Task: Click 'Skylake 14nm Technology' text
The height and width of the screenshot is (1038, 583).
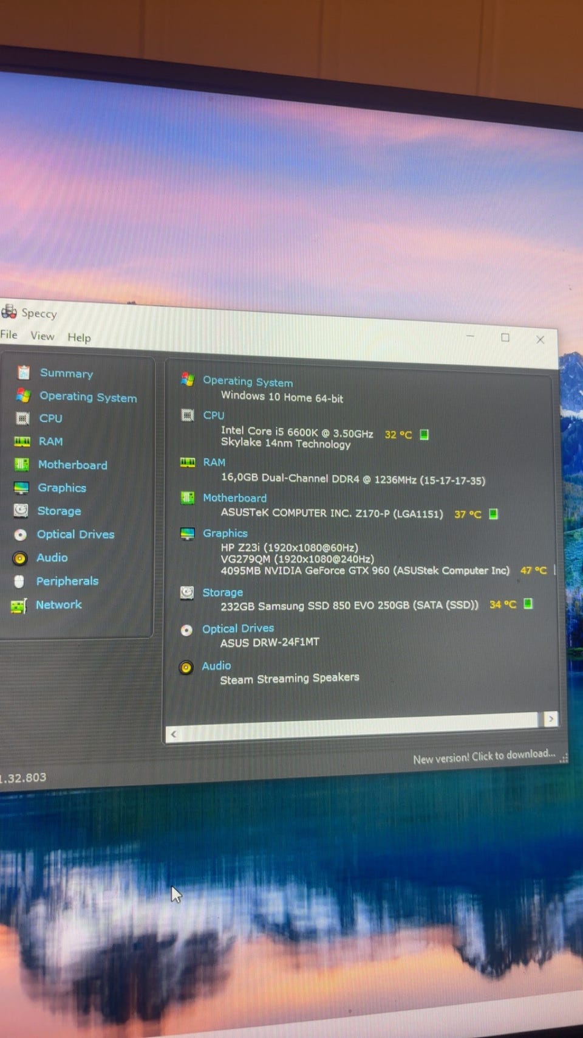Action: tap(285, 443)
